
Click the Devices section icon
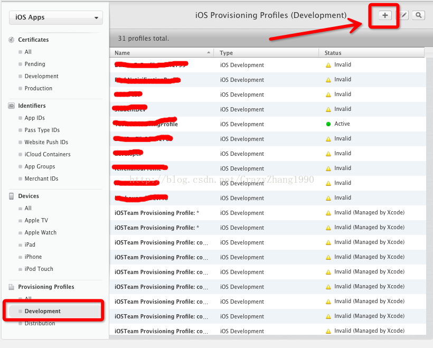point(12,196)
